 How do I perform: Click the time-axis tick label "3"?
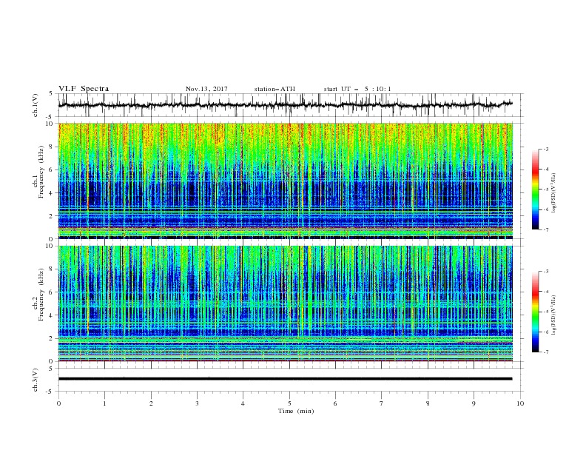point(197,403)
